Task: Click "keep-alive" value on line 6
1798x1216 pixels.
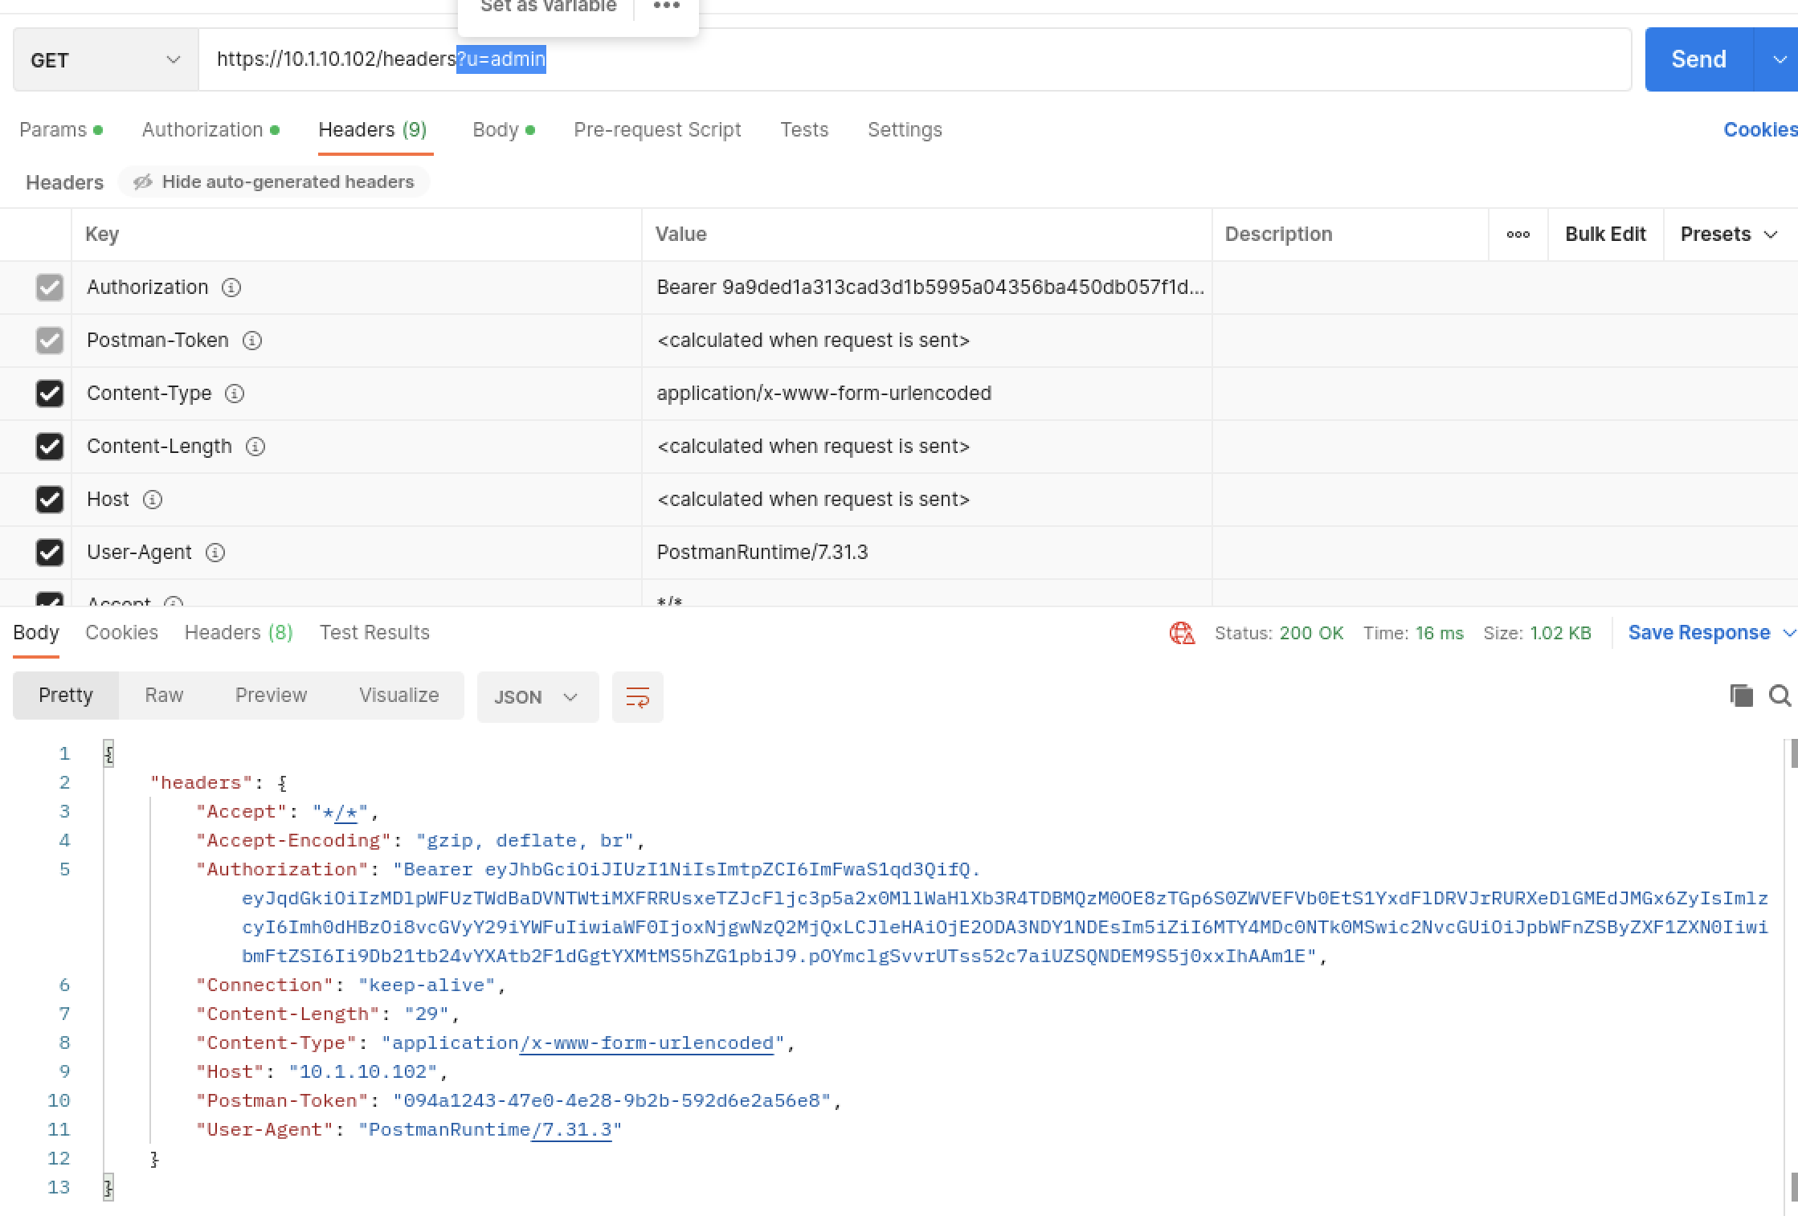Action: pos(427,985)
